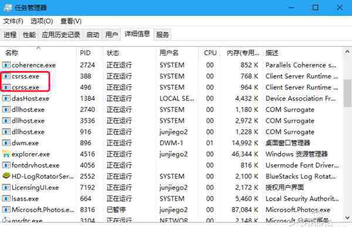The image size is (352, 227).
Task: Click the dllhost.exe icon with PID 2740
Action: coord(6,110)
